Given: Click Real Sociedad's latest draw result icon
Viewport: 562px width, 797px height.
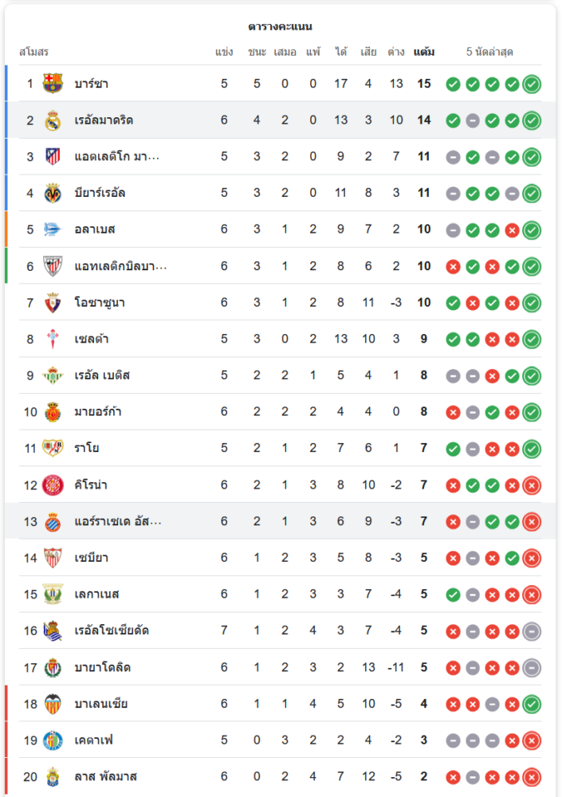Looking at the screenshot, I should click(x=532, y=631).
